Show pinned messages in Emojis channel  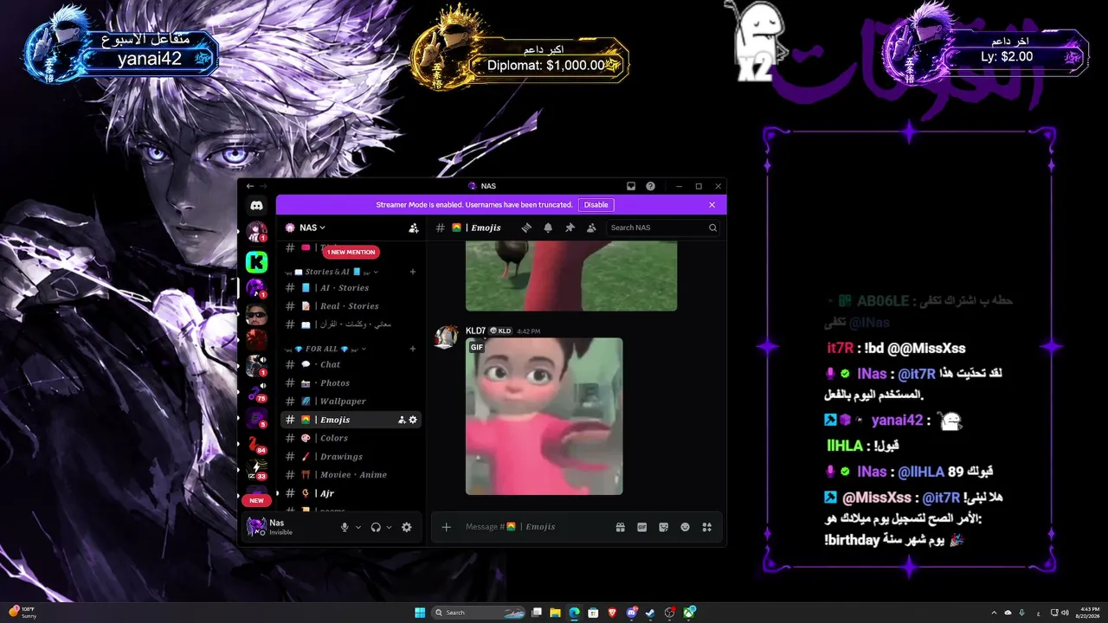point(570,228)
